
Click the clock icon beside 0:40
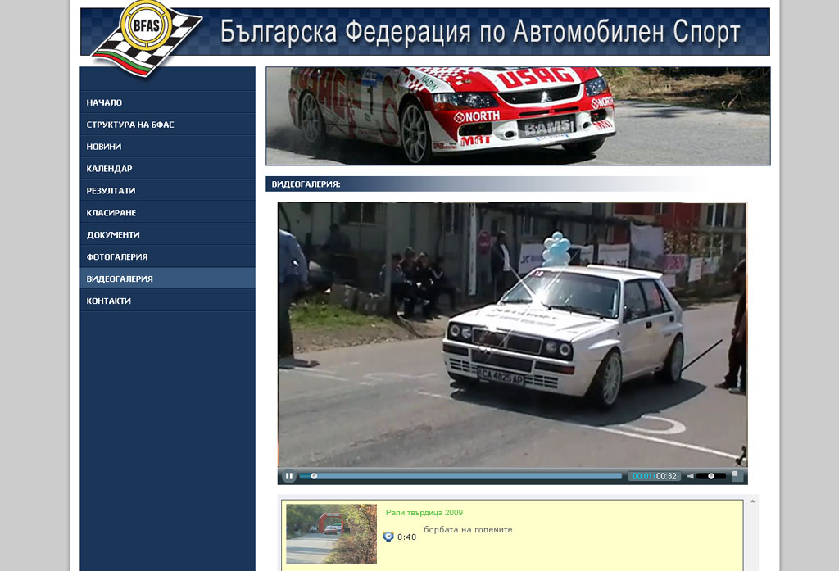coord(388,537)
